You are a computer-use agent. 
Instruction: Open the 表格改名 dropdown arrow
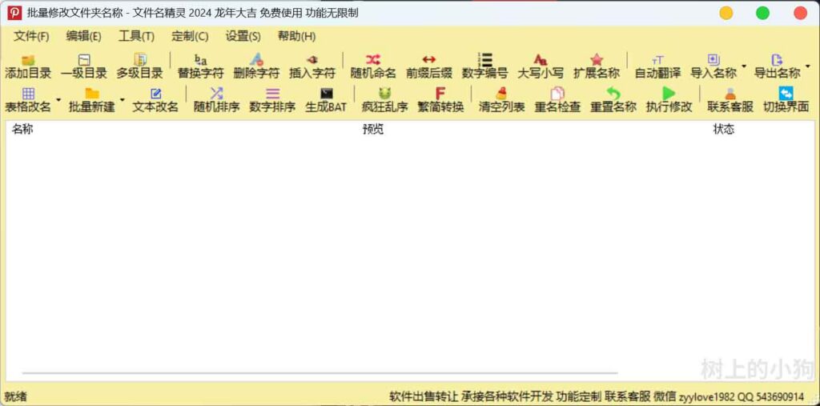(x=58, y=100)
